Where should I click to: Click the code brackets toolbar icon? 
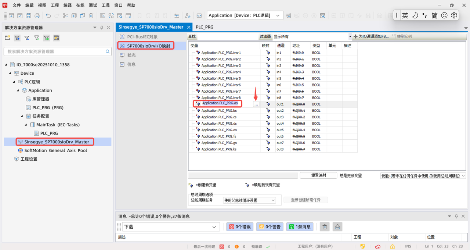click(x=199, y=16)
